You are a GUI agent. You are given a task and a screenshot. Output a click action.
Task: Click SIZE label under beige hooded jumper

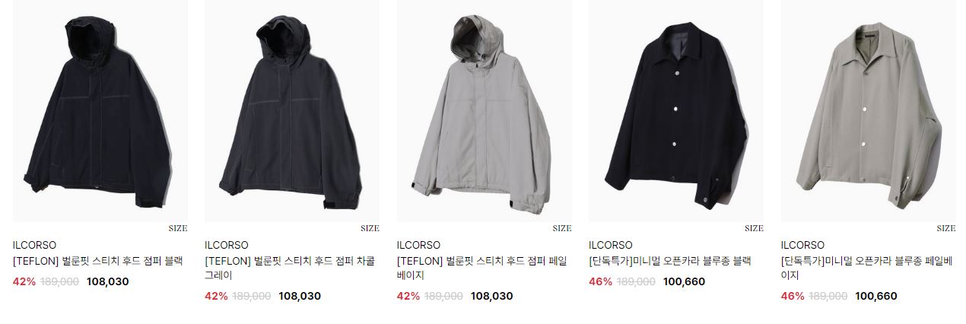(562, 228)
